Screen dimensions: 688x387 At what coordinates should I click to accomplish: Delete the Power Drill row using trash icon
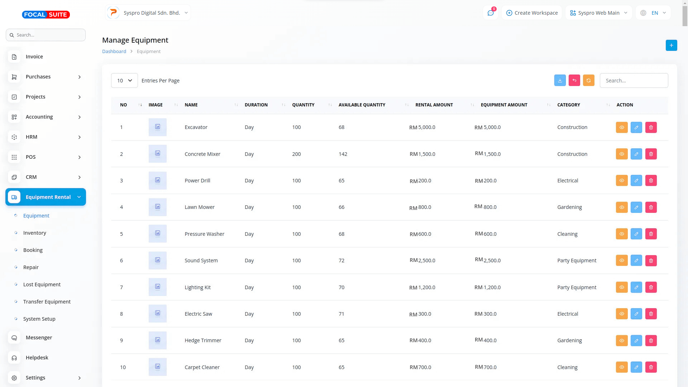point(651,181)
